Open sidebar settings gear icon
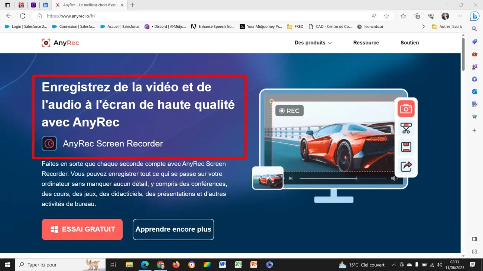483x271 pixels. click(474, 252)
